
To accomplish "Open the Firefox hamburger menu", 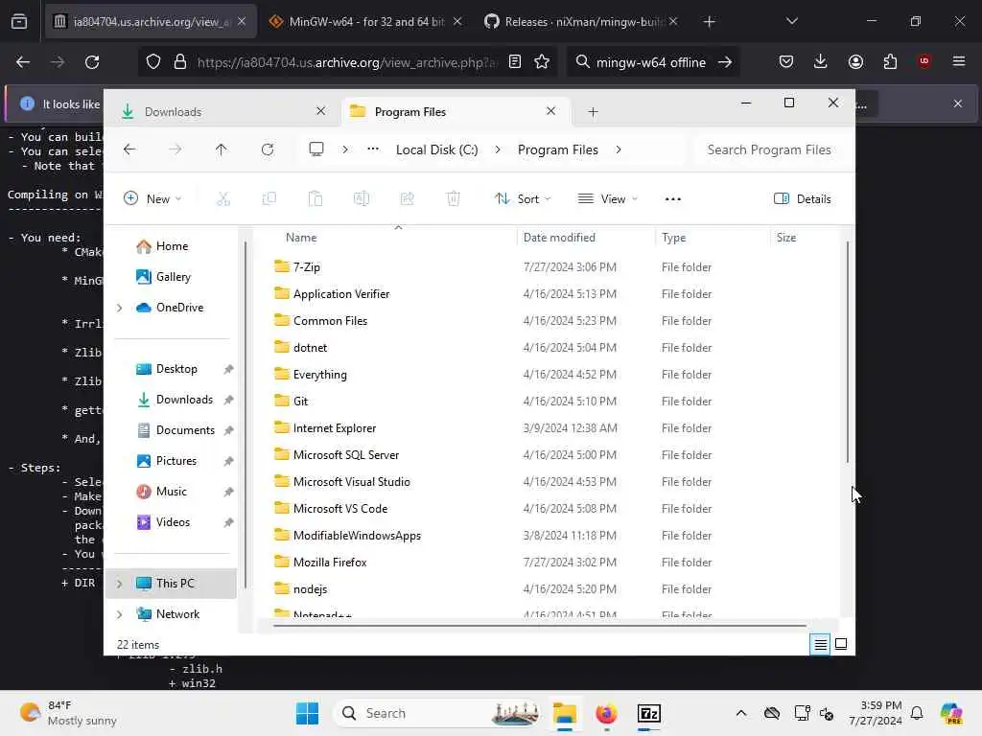I will (959, 61).
